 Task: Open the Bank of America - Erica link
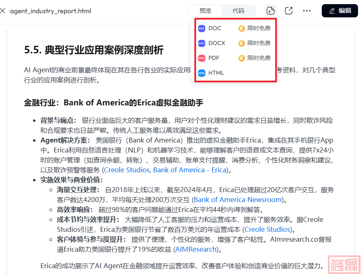pyautogui.click(x=190, y=170)
